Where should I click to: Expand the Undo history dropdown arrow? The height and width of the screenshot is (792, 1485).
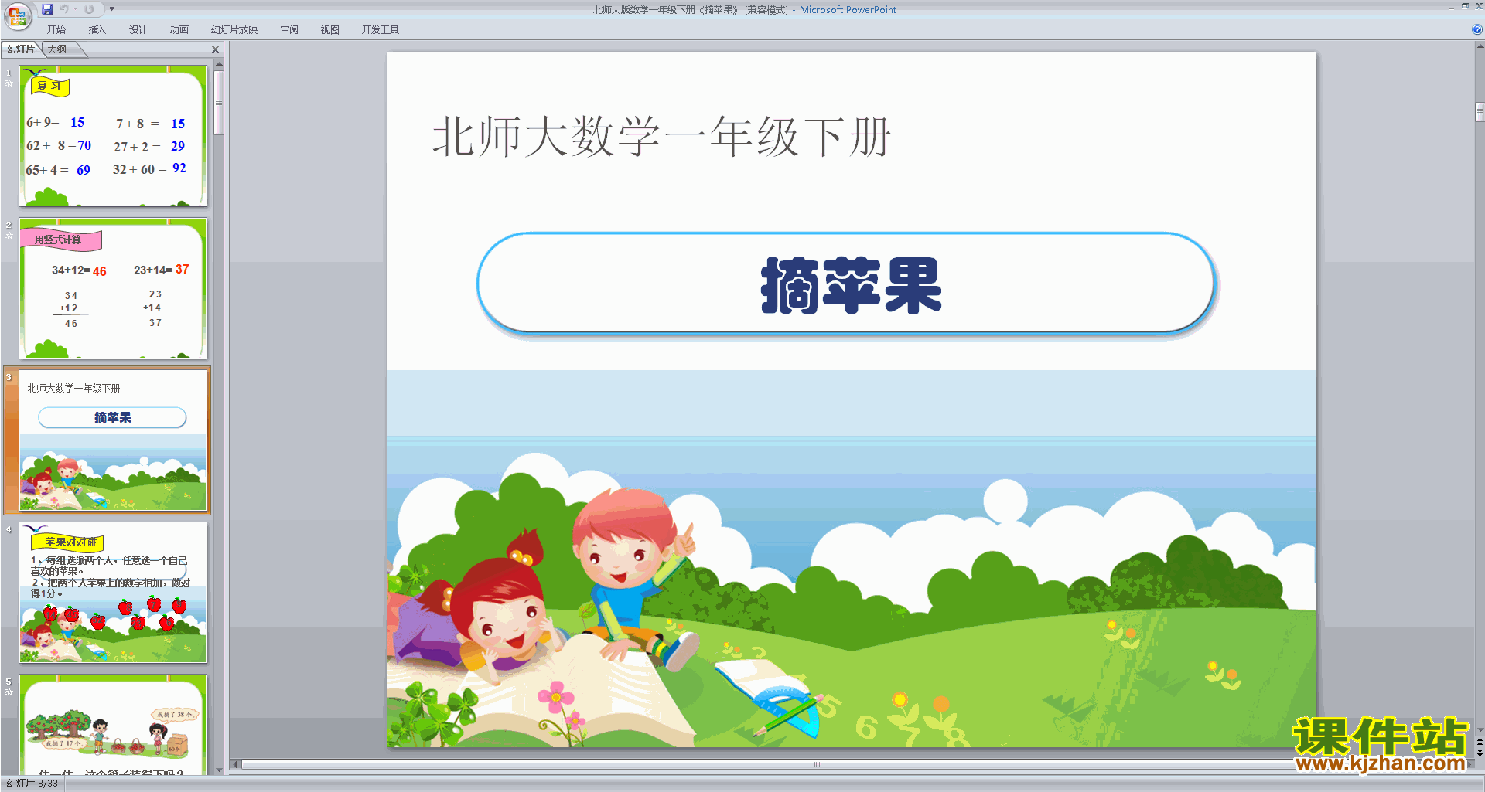(x=76, y=9)
